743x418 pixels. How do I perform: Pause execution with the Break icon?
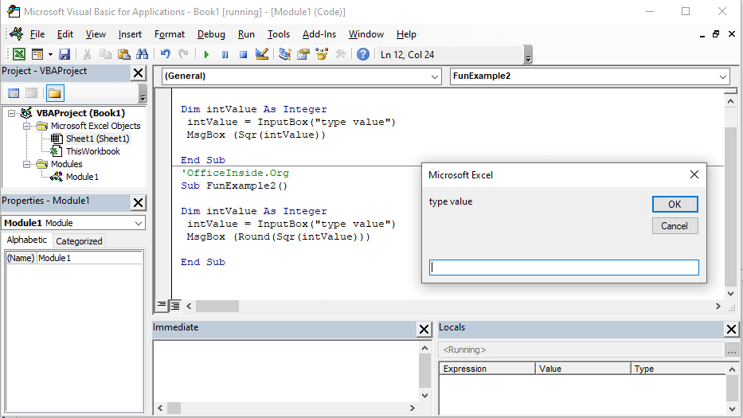pos(225,54)
